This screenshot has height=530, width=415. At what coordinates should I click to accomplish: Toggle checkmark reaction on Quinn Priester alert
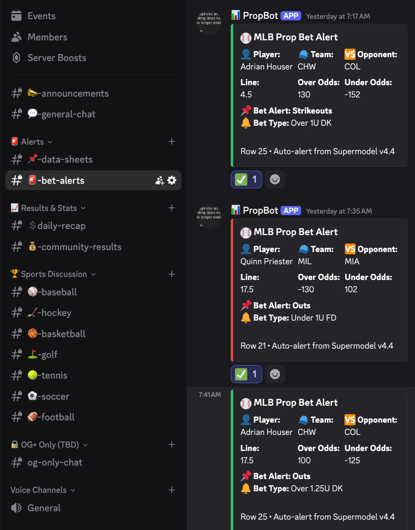coord(247,374)
